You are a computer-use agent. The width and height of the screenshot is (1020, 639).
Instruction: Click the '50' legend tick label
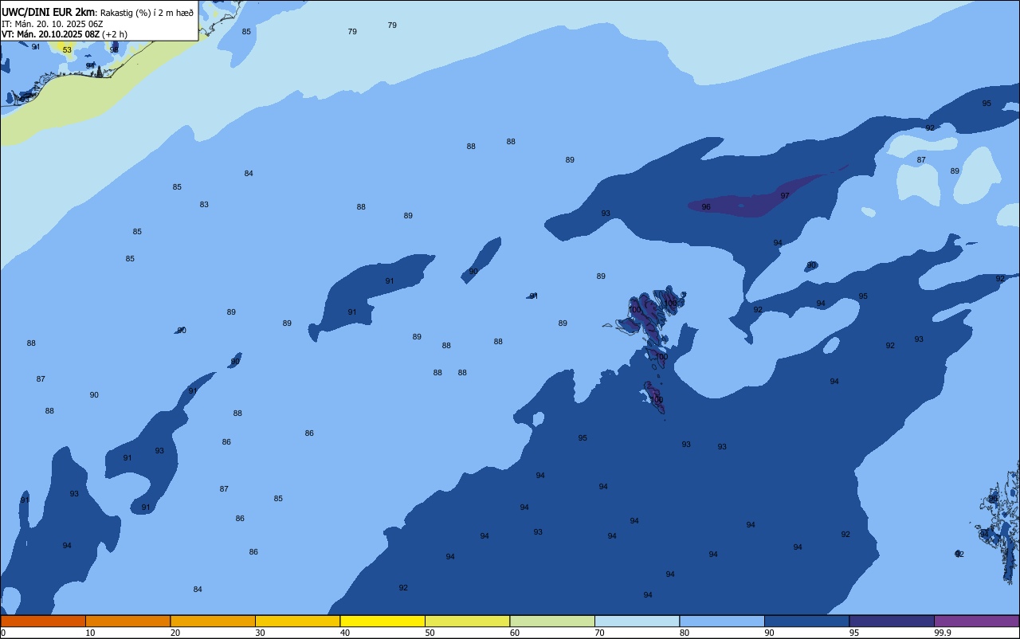coord(430,633)
